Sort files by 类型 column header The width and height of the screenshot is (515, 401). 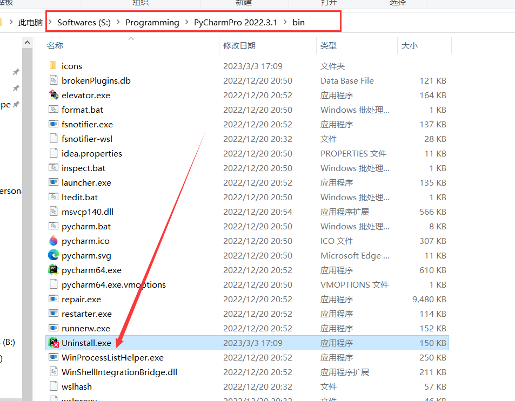pyautogui.click(x=329, y=46)
